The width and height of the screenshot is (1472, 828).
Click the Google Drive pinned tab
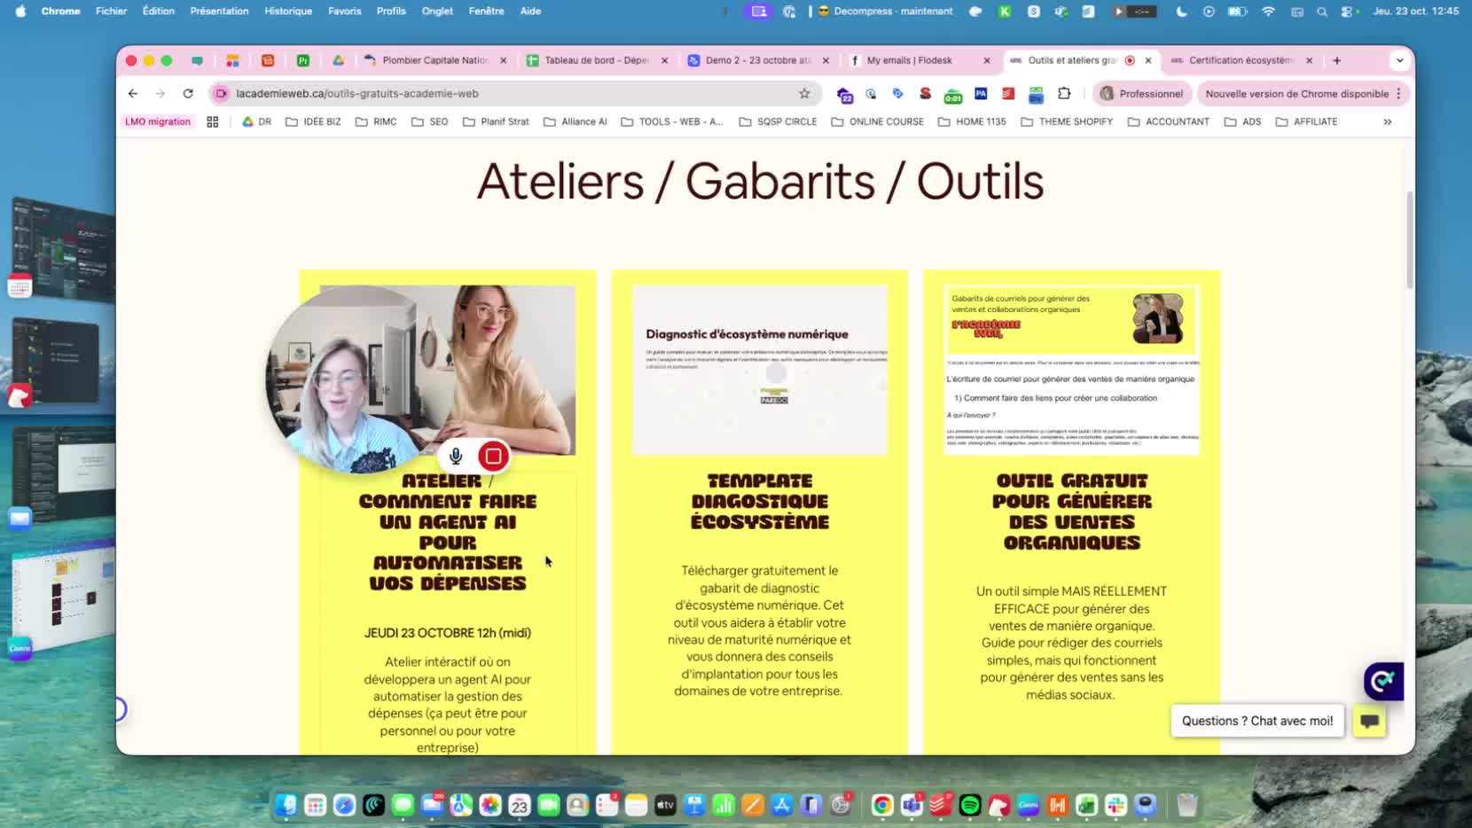[338, 60]
